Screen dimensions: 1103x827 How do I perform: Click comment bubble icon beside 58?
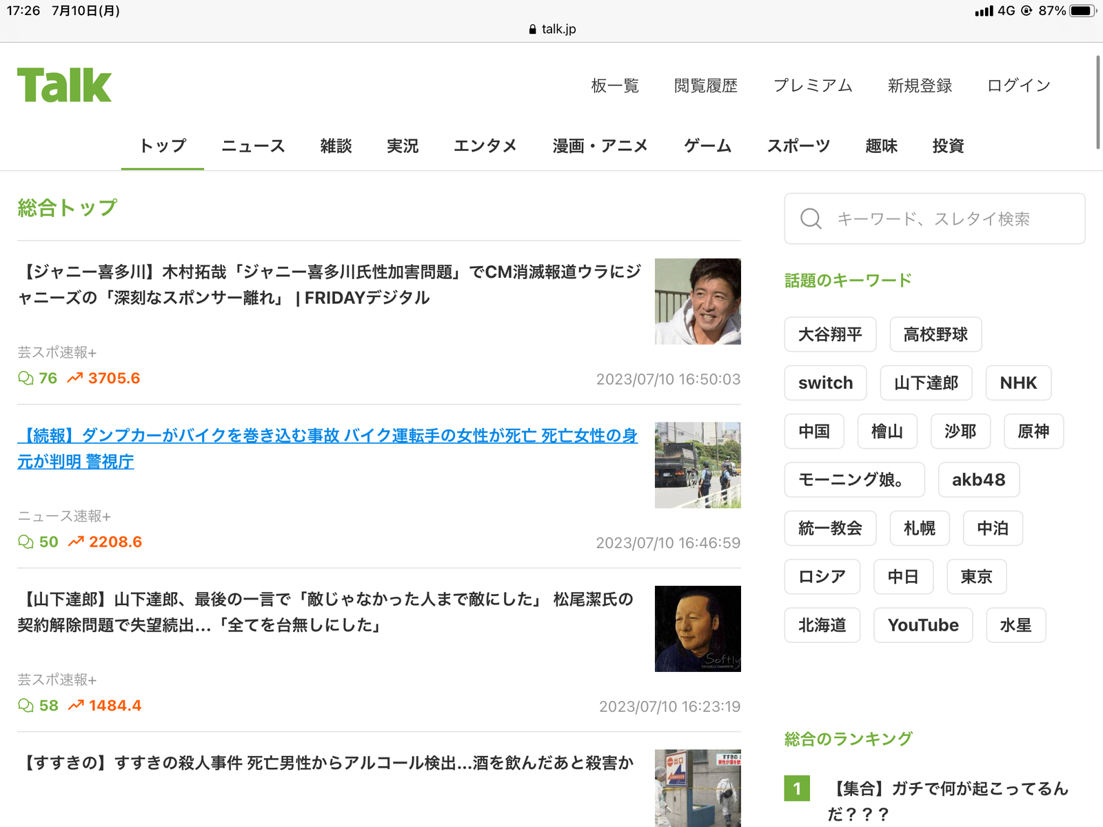(26, 706)
